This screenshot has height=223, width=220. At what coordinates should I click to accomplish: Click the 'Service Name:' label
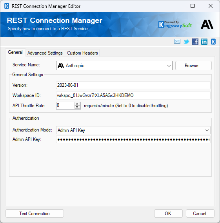[26, 65]
